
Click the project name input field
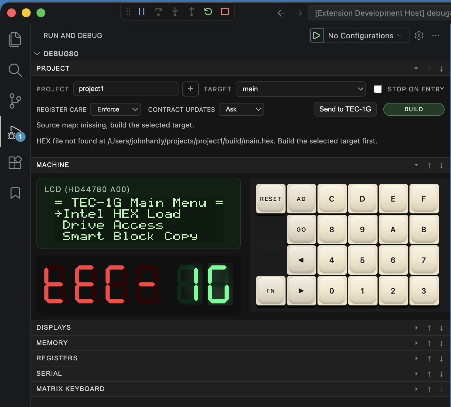click(126, 89)
